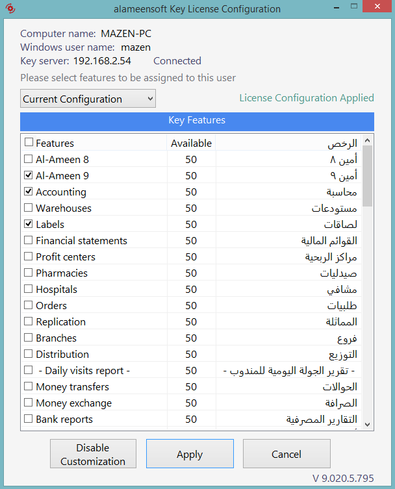Enable the Warehouses checkbox
The image size is (395, 489).
point(29,208)
